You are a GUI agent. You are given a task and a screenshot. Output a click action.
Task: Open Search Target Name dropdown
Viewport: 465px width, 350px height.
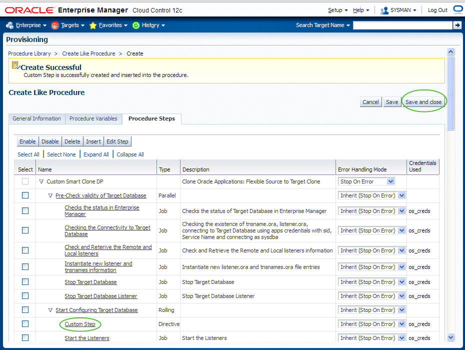pyautogui.click(x=323, y=25)
